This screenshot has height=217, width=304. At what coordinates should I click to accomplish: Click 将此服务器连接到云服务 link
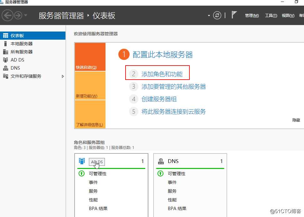pyautogui.click(x=173, y=111)
